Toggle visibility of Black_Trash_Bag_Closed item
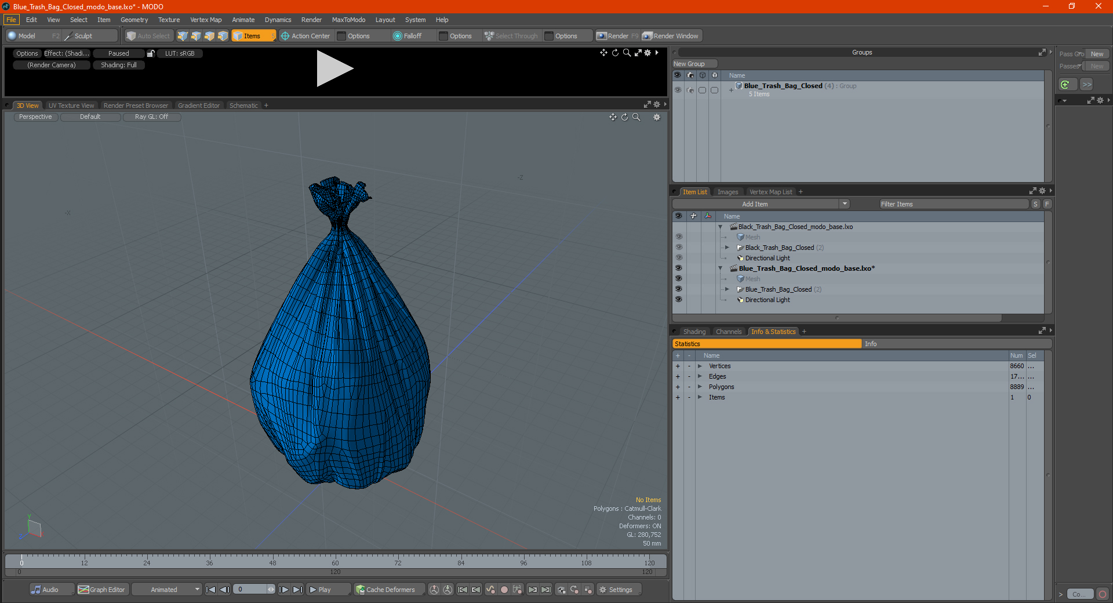 678,248
